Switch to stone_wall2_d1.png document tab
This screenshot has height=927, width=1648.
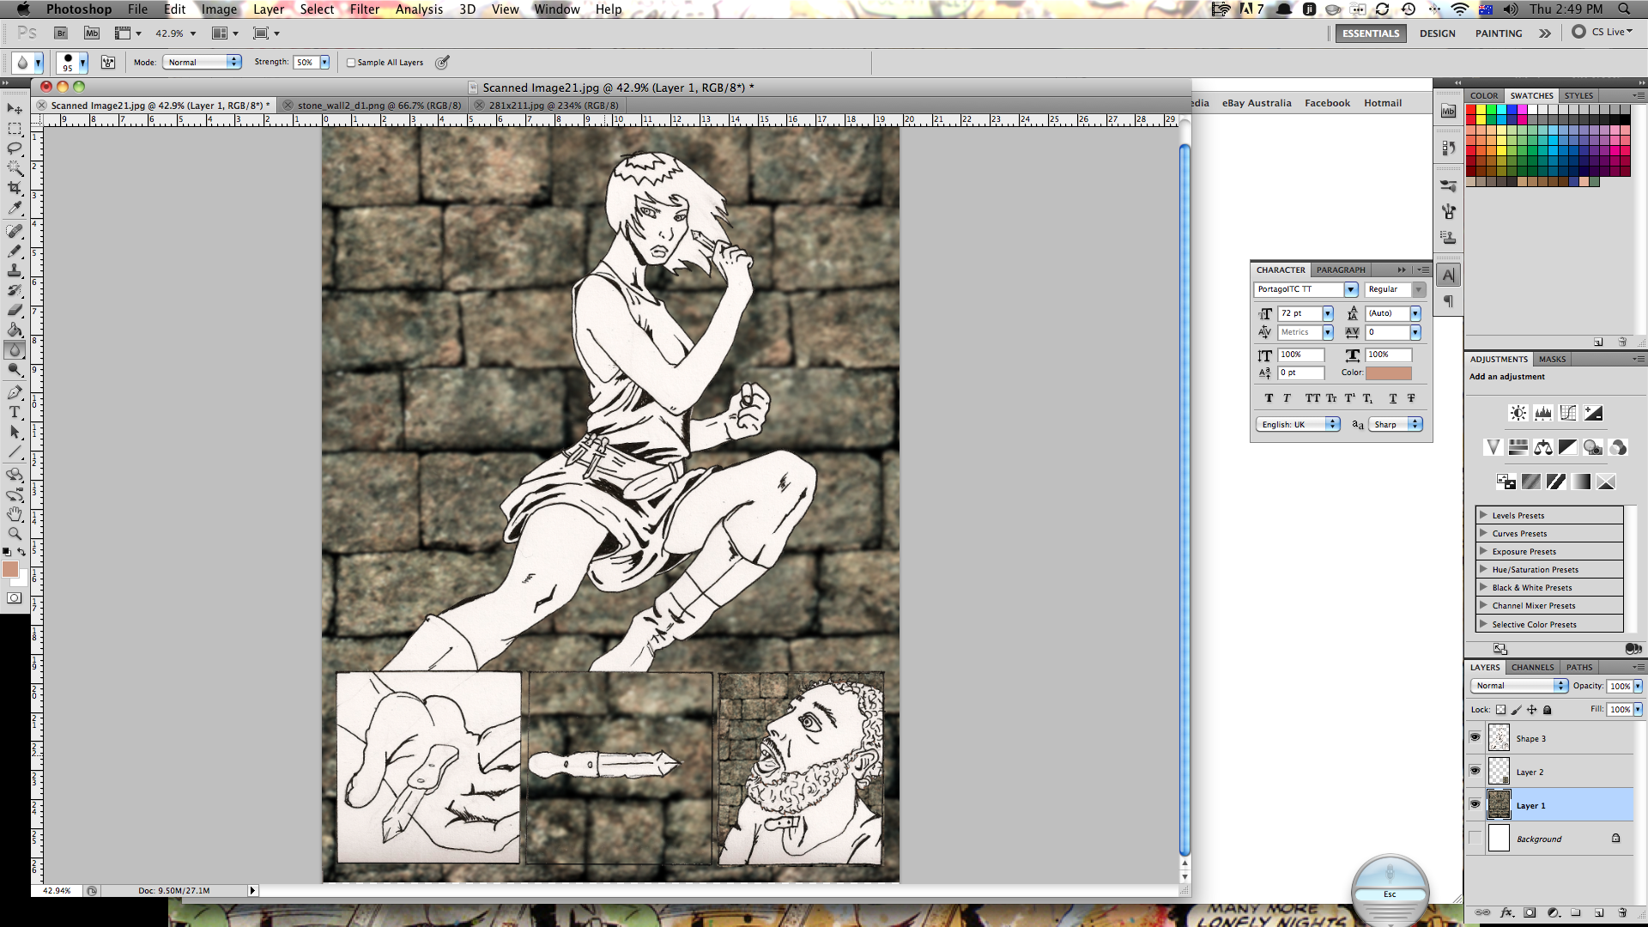pos(379,106)
